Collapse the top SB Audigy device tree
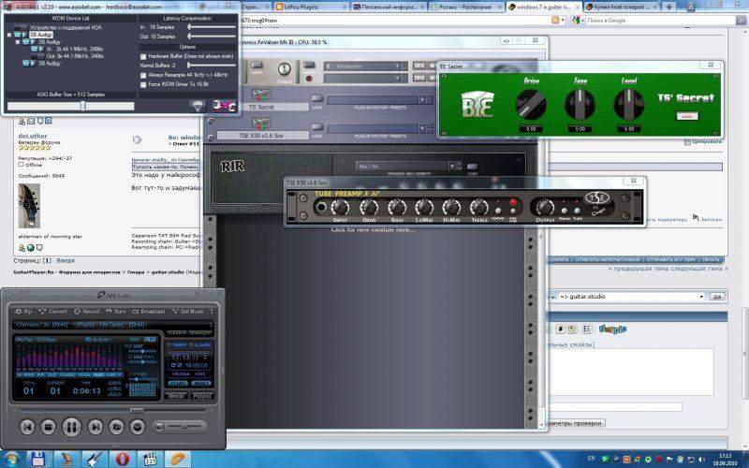The width and height of the screenshot is (749, 468). coord(8,36)
